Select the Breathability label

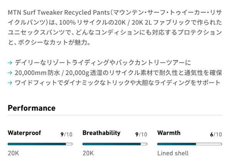point(101,133)
